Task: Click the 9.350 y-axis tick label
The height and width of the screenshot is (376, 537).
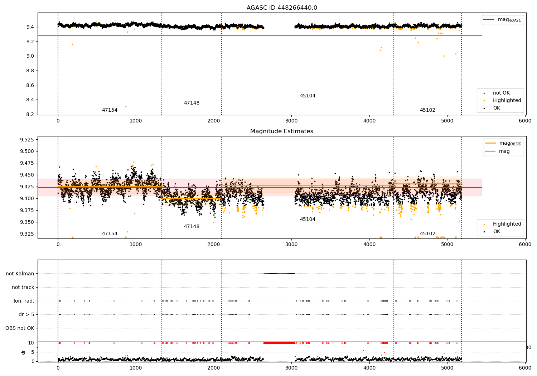Action: pos(27,222)
